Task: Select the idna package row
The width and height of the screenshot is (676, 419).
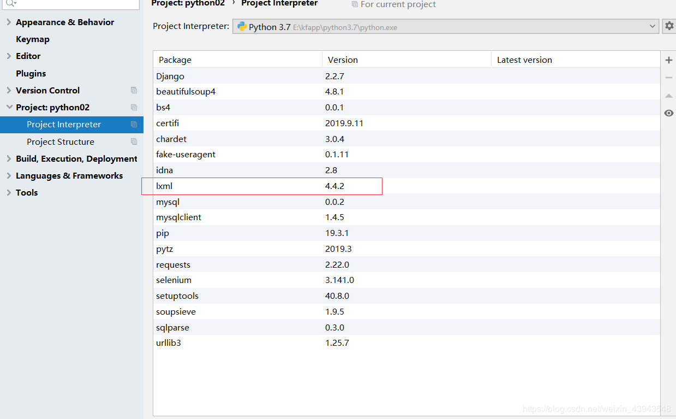Action: point(406,170)
